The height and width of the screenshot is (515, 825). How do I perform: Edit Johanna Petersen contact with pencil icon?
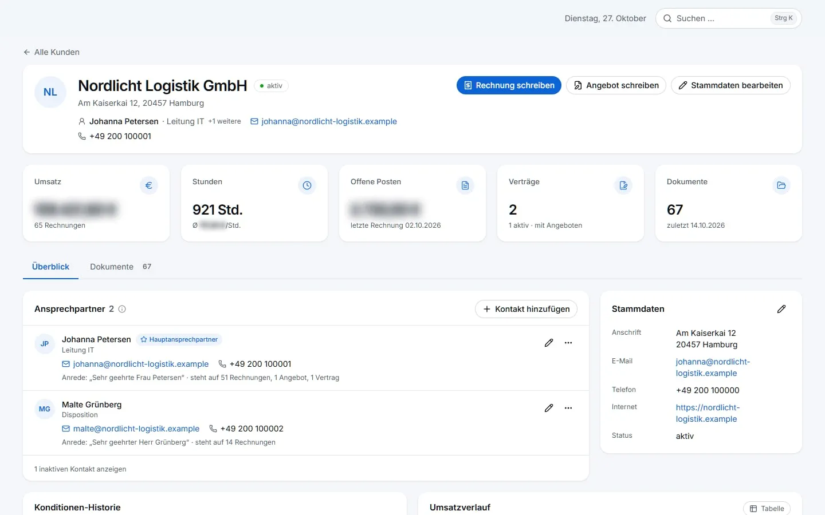[x=549, y=343]
